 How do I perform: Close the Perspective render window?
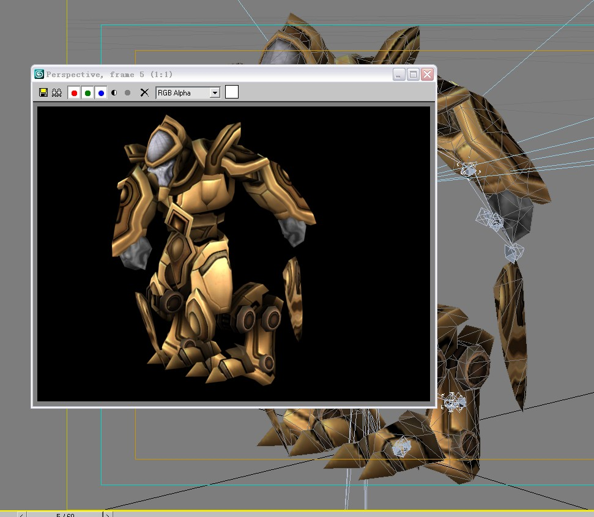[427, 74]
